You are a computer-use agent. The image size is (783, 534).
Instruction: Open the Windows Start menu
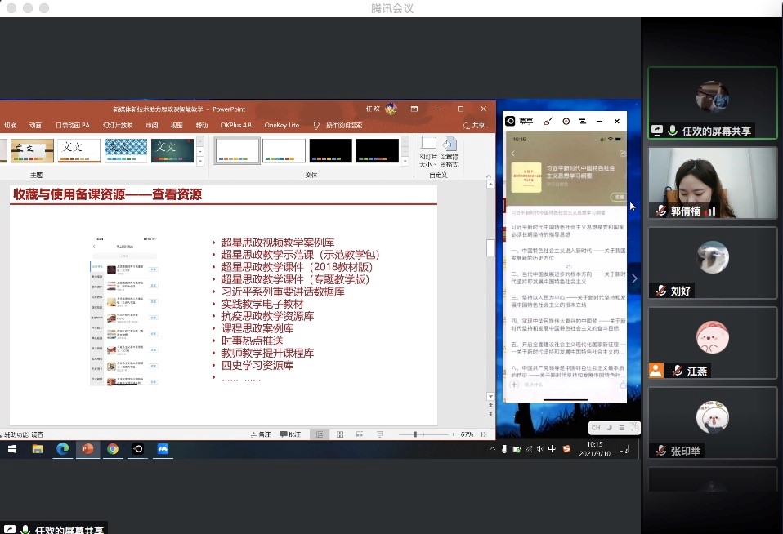coord(14,448)
